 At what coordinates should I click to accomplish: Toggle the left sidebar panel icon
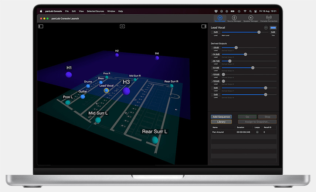41,26
